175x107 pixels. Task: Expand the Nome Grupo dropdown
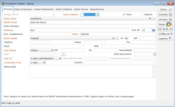(150, 19)
